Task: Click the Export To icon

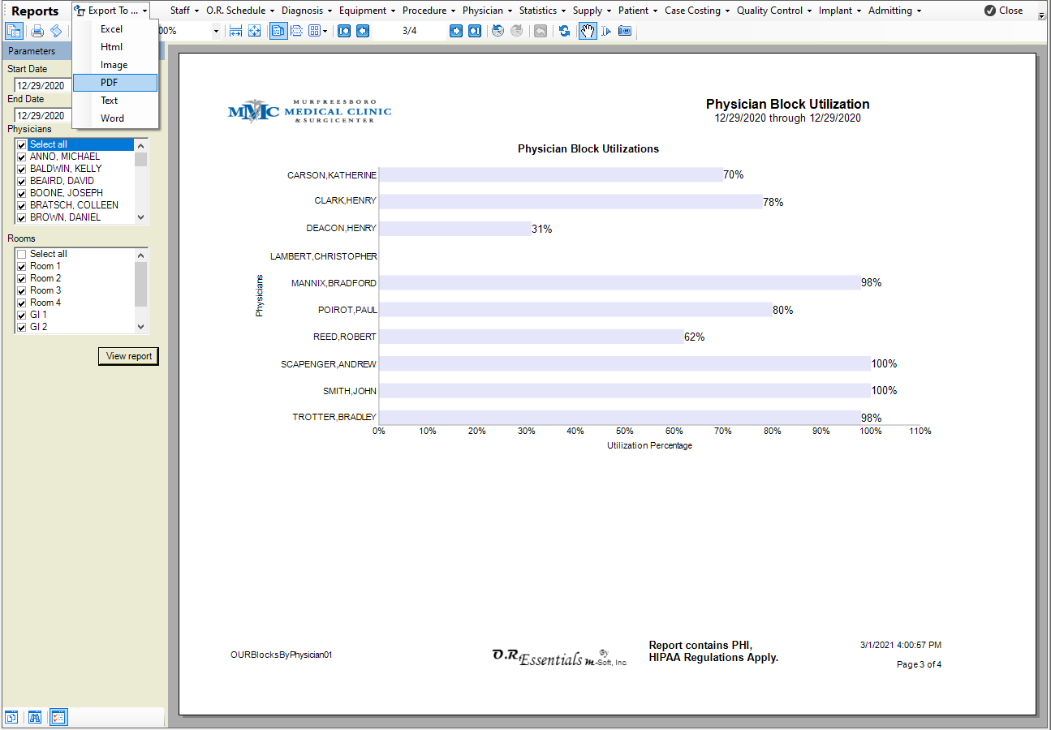Action: coord(80,11)
